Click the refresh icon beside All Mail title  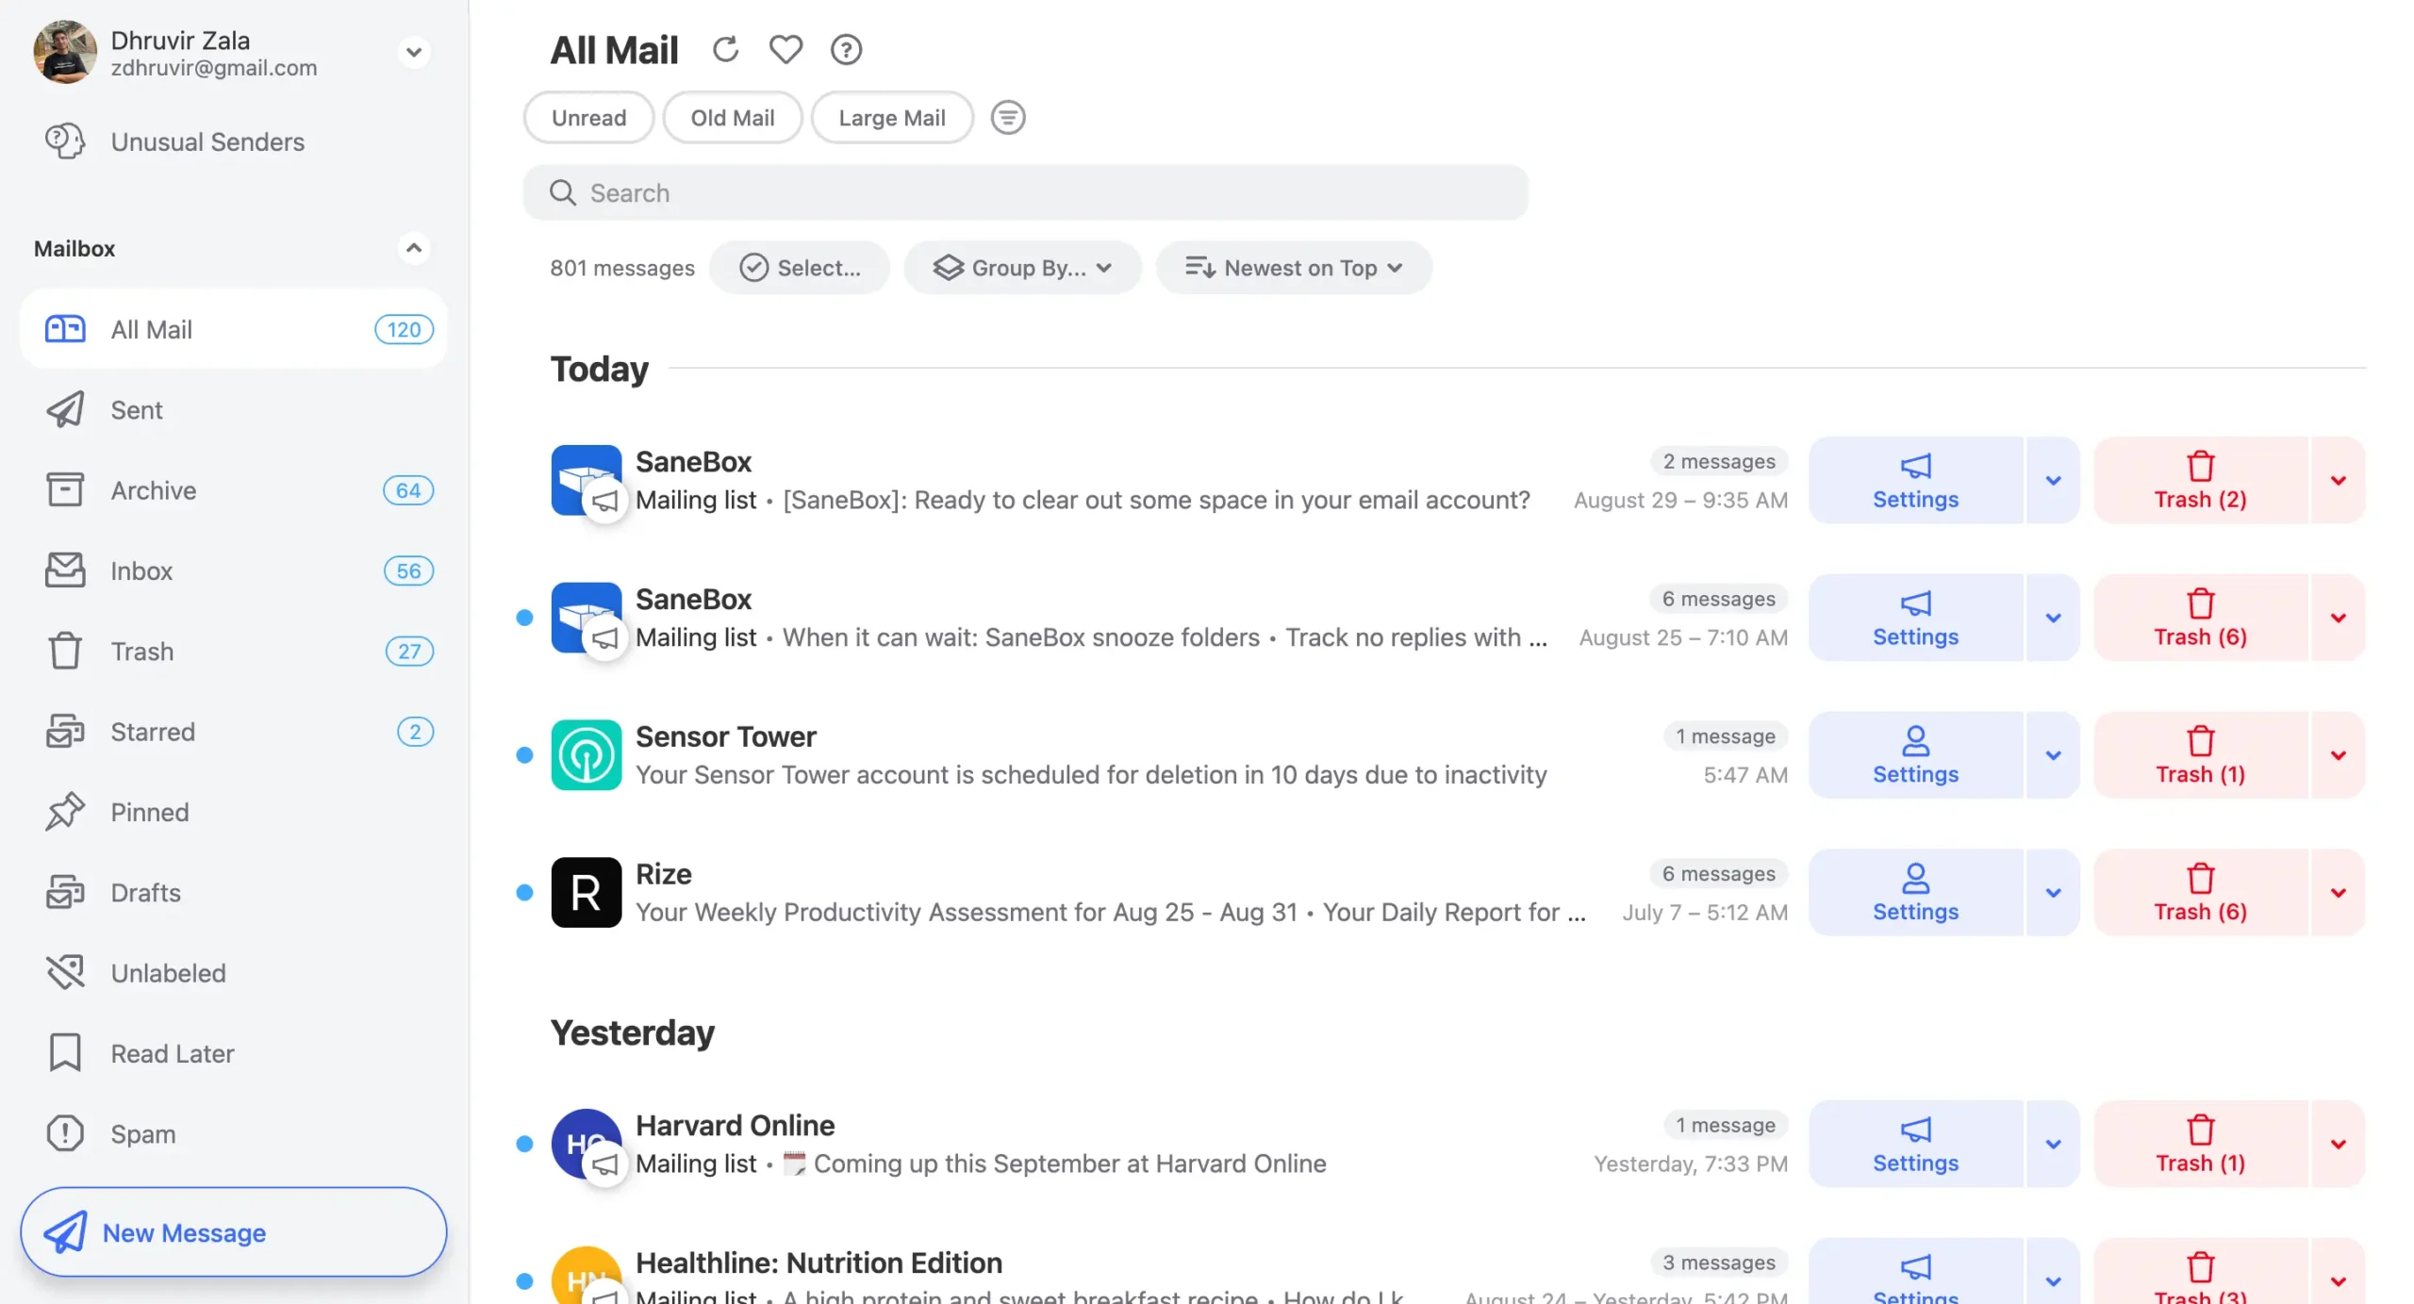pos(724,49)
